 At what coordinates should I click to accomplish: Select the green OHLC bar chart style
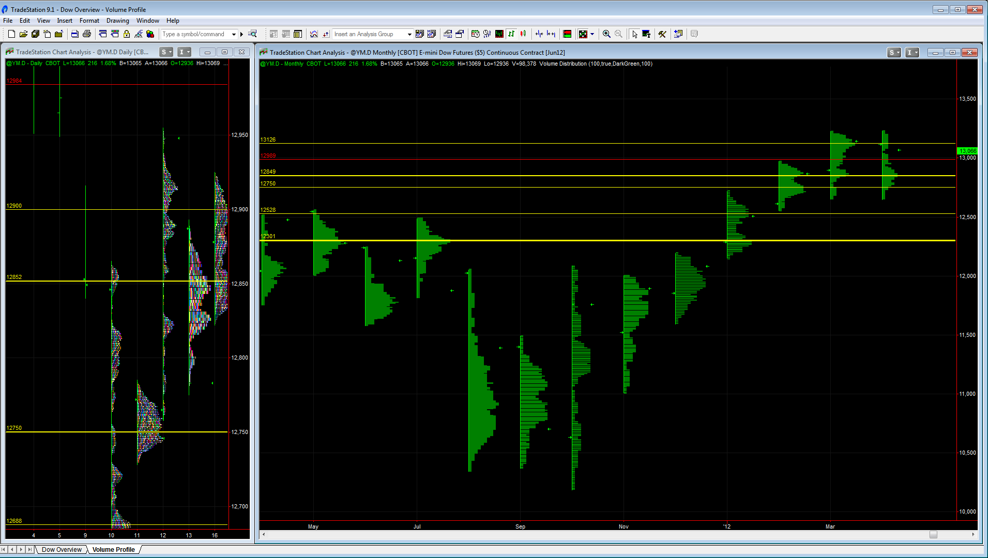coord(511,34)
